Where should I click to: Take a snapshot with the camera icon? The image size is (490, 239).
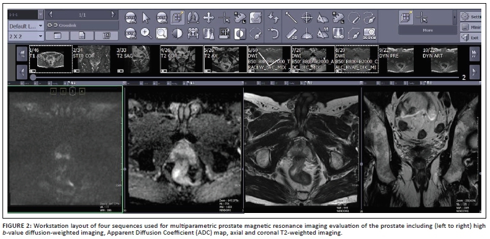click(370, 33)
